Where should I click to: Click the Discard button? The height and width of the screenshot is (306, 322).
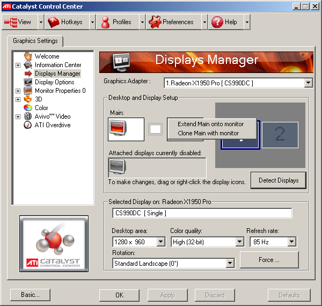(215, 295)
